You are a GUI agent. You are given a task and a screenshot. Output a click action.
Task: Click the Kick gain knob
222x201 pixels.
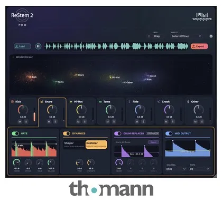(23, 110)
